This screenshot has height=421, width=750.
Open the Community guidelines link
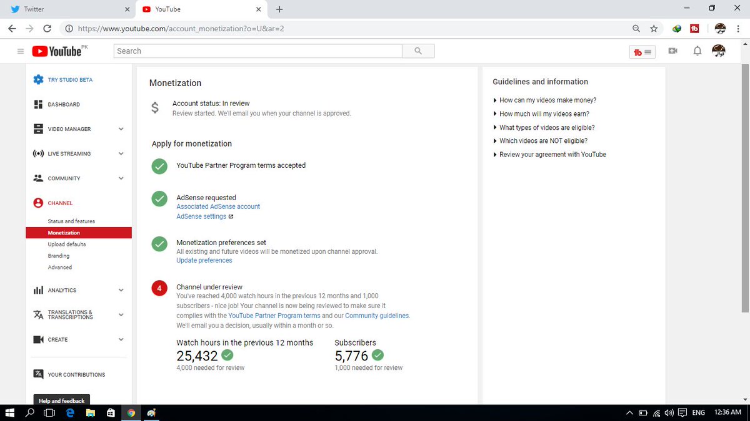pyautogui.click(x=377, y=316)
